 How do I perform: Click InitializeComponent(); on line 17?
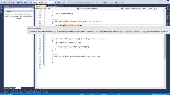coord(64,13)
